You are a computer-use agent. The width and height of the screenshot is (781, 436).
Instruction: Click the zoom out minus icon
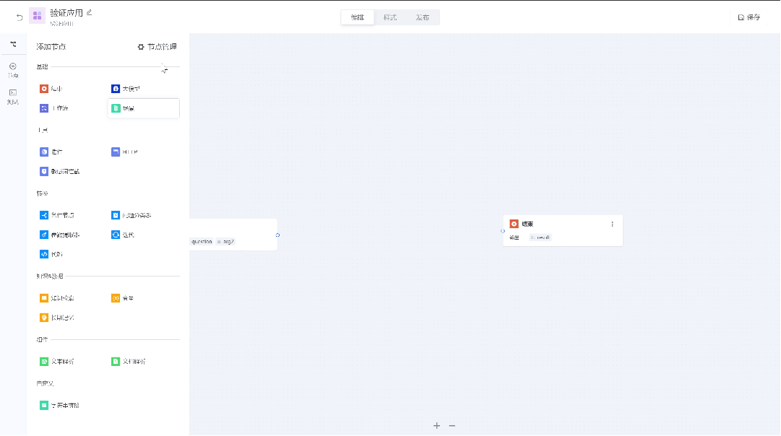[x=452, y=426]
